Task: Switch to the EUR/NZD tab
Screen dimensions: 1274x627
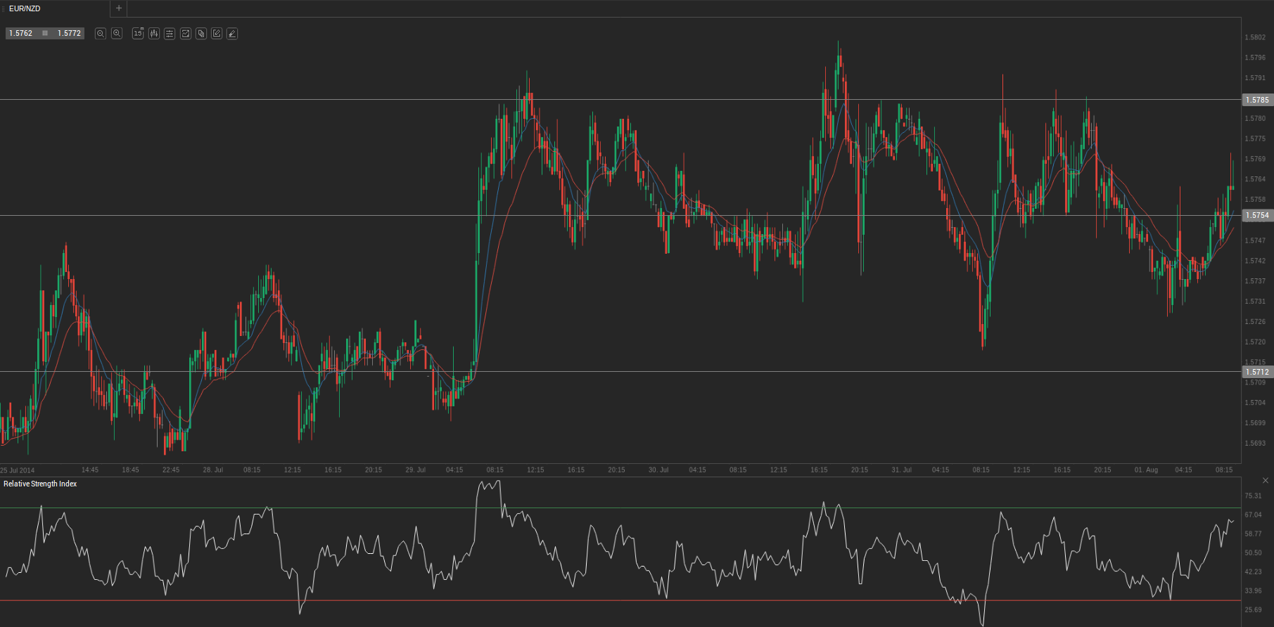Action: (25, 8)
